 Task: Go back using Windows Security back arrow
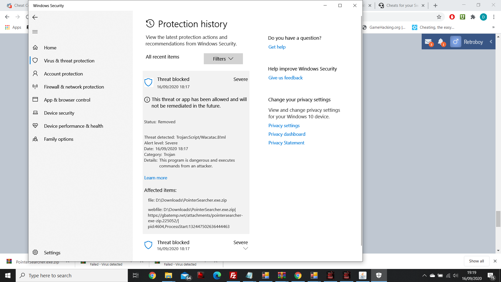pyautogui.click(x=35, y=17)
